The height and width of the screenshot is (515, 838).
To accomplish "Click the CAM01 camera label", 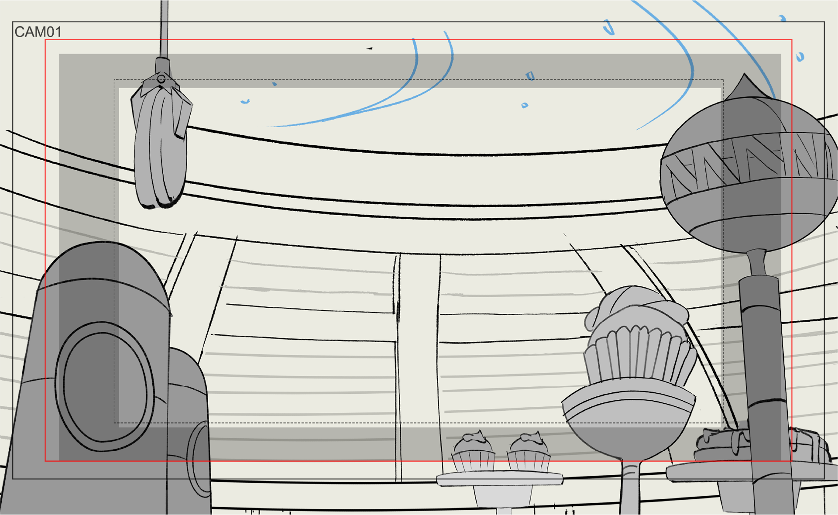I will (38, 32).
